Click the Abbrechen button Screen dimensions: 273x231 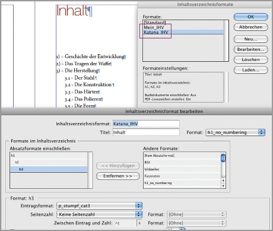[250, 27]
